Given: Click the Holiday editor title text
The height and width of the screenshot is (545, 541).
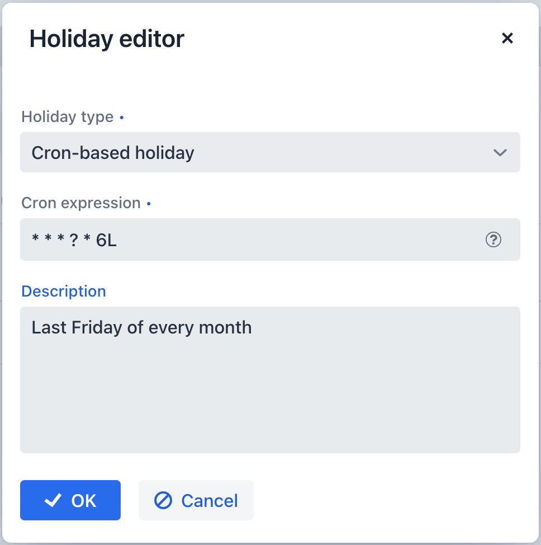Looking at the screenshot, I should [107, 38].
